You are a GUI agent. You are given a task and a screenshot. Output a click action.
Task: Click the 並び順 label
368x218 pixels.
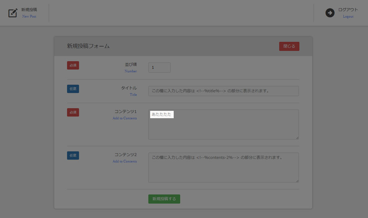[x=131, y=64]
